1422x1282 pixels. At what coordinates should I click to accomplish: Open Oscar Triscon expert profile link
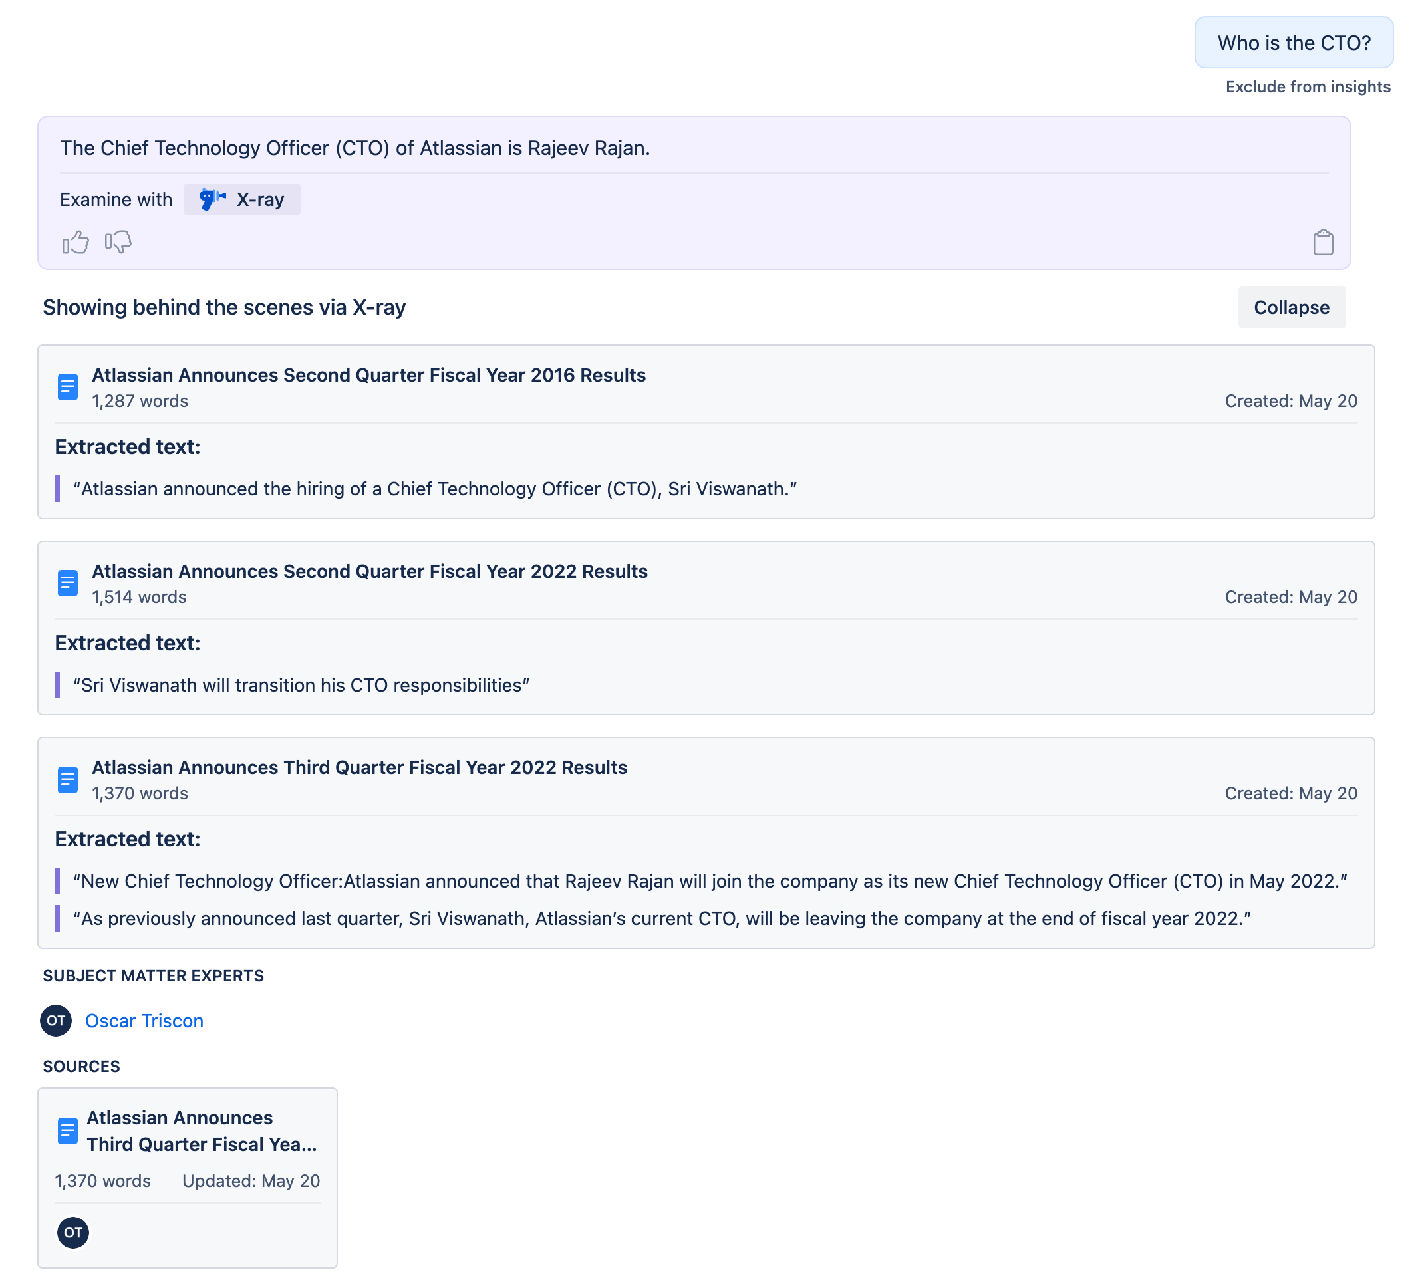click(144, 1021)
